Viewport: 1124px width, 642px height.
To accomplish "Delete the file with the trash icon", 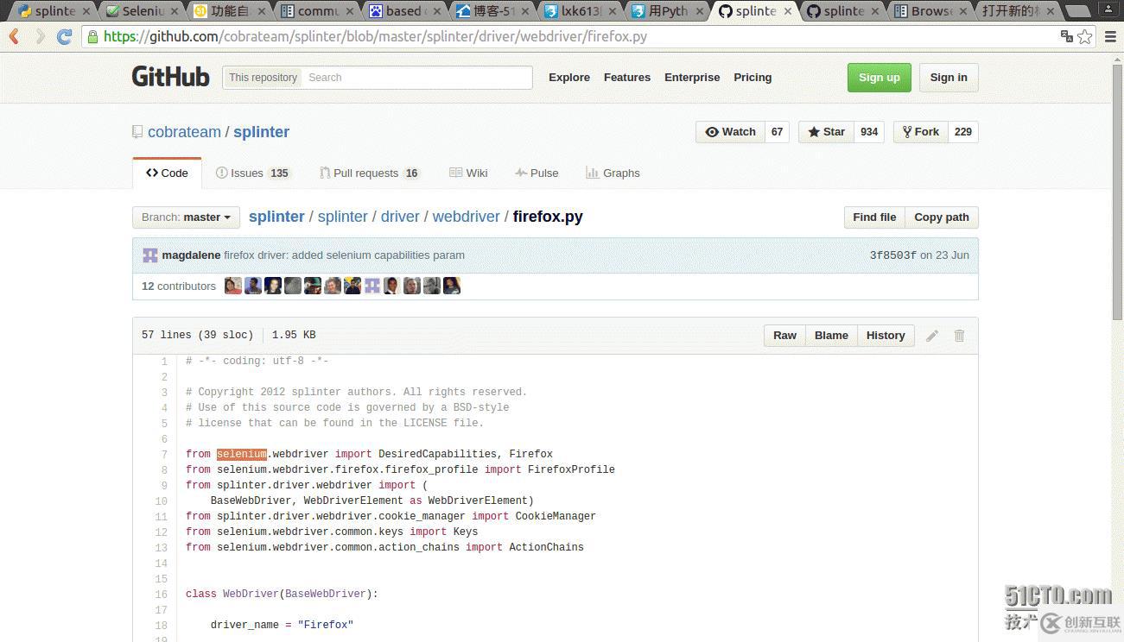I will [x=959, y=336].
